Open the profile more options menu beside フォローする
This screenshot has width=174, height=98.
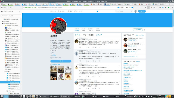[x=144, y=30]
